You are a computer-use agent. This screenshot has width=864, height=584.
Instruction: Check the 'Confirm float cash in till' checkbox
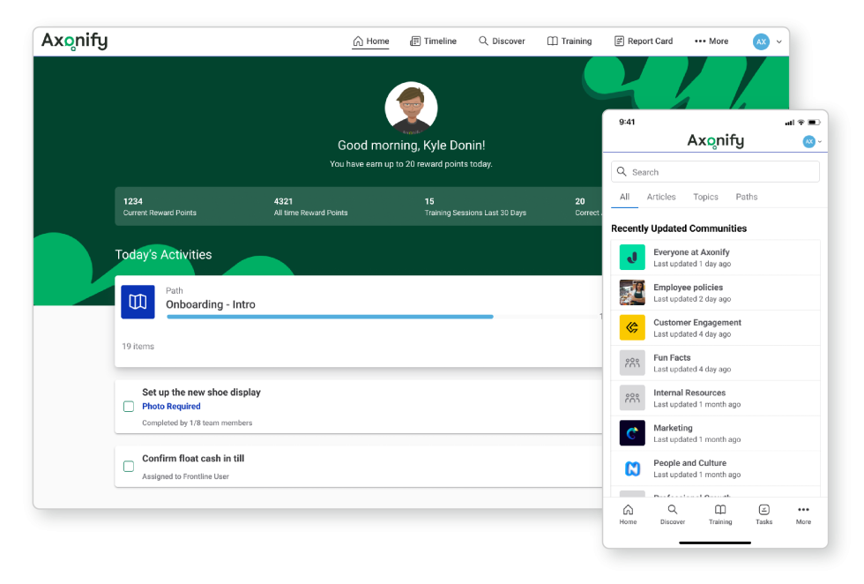129,466
